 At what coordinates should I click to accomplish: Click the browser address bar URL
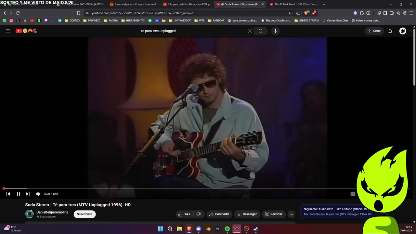[142, 13]
